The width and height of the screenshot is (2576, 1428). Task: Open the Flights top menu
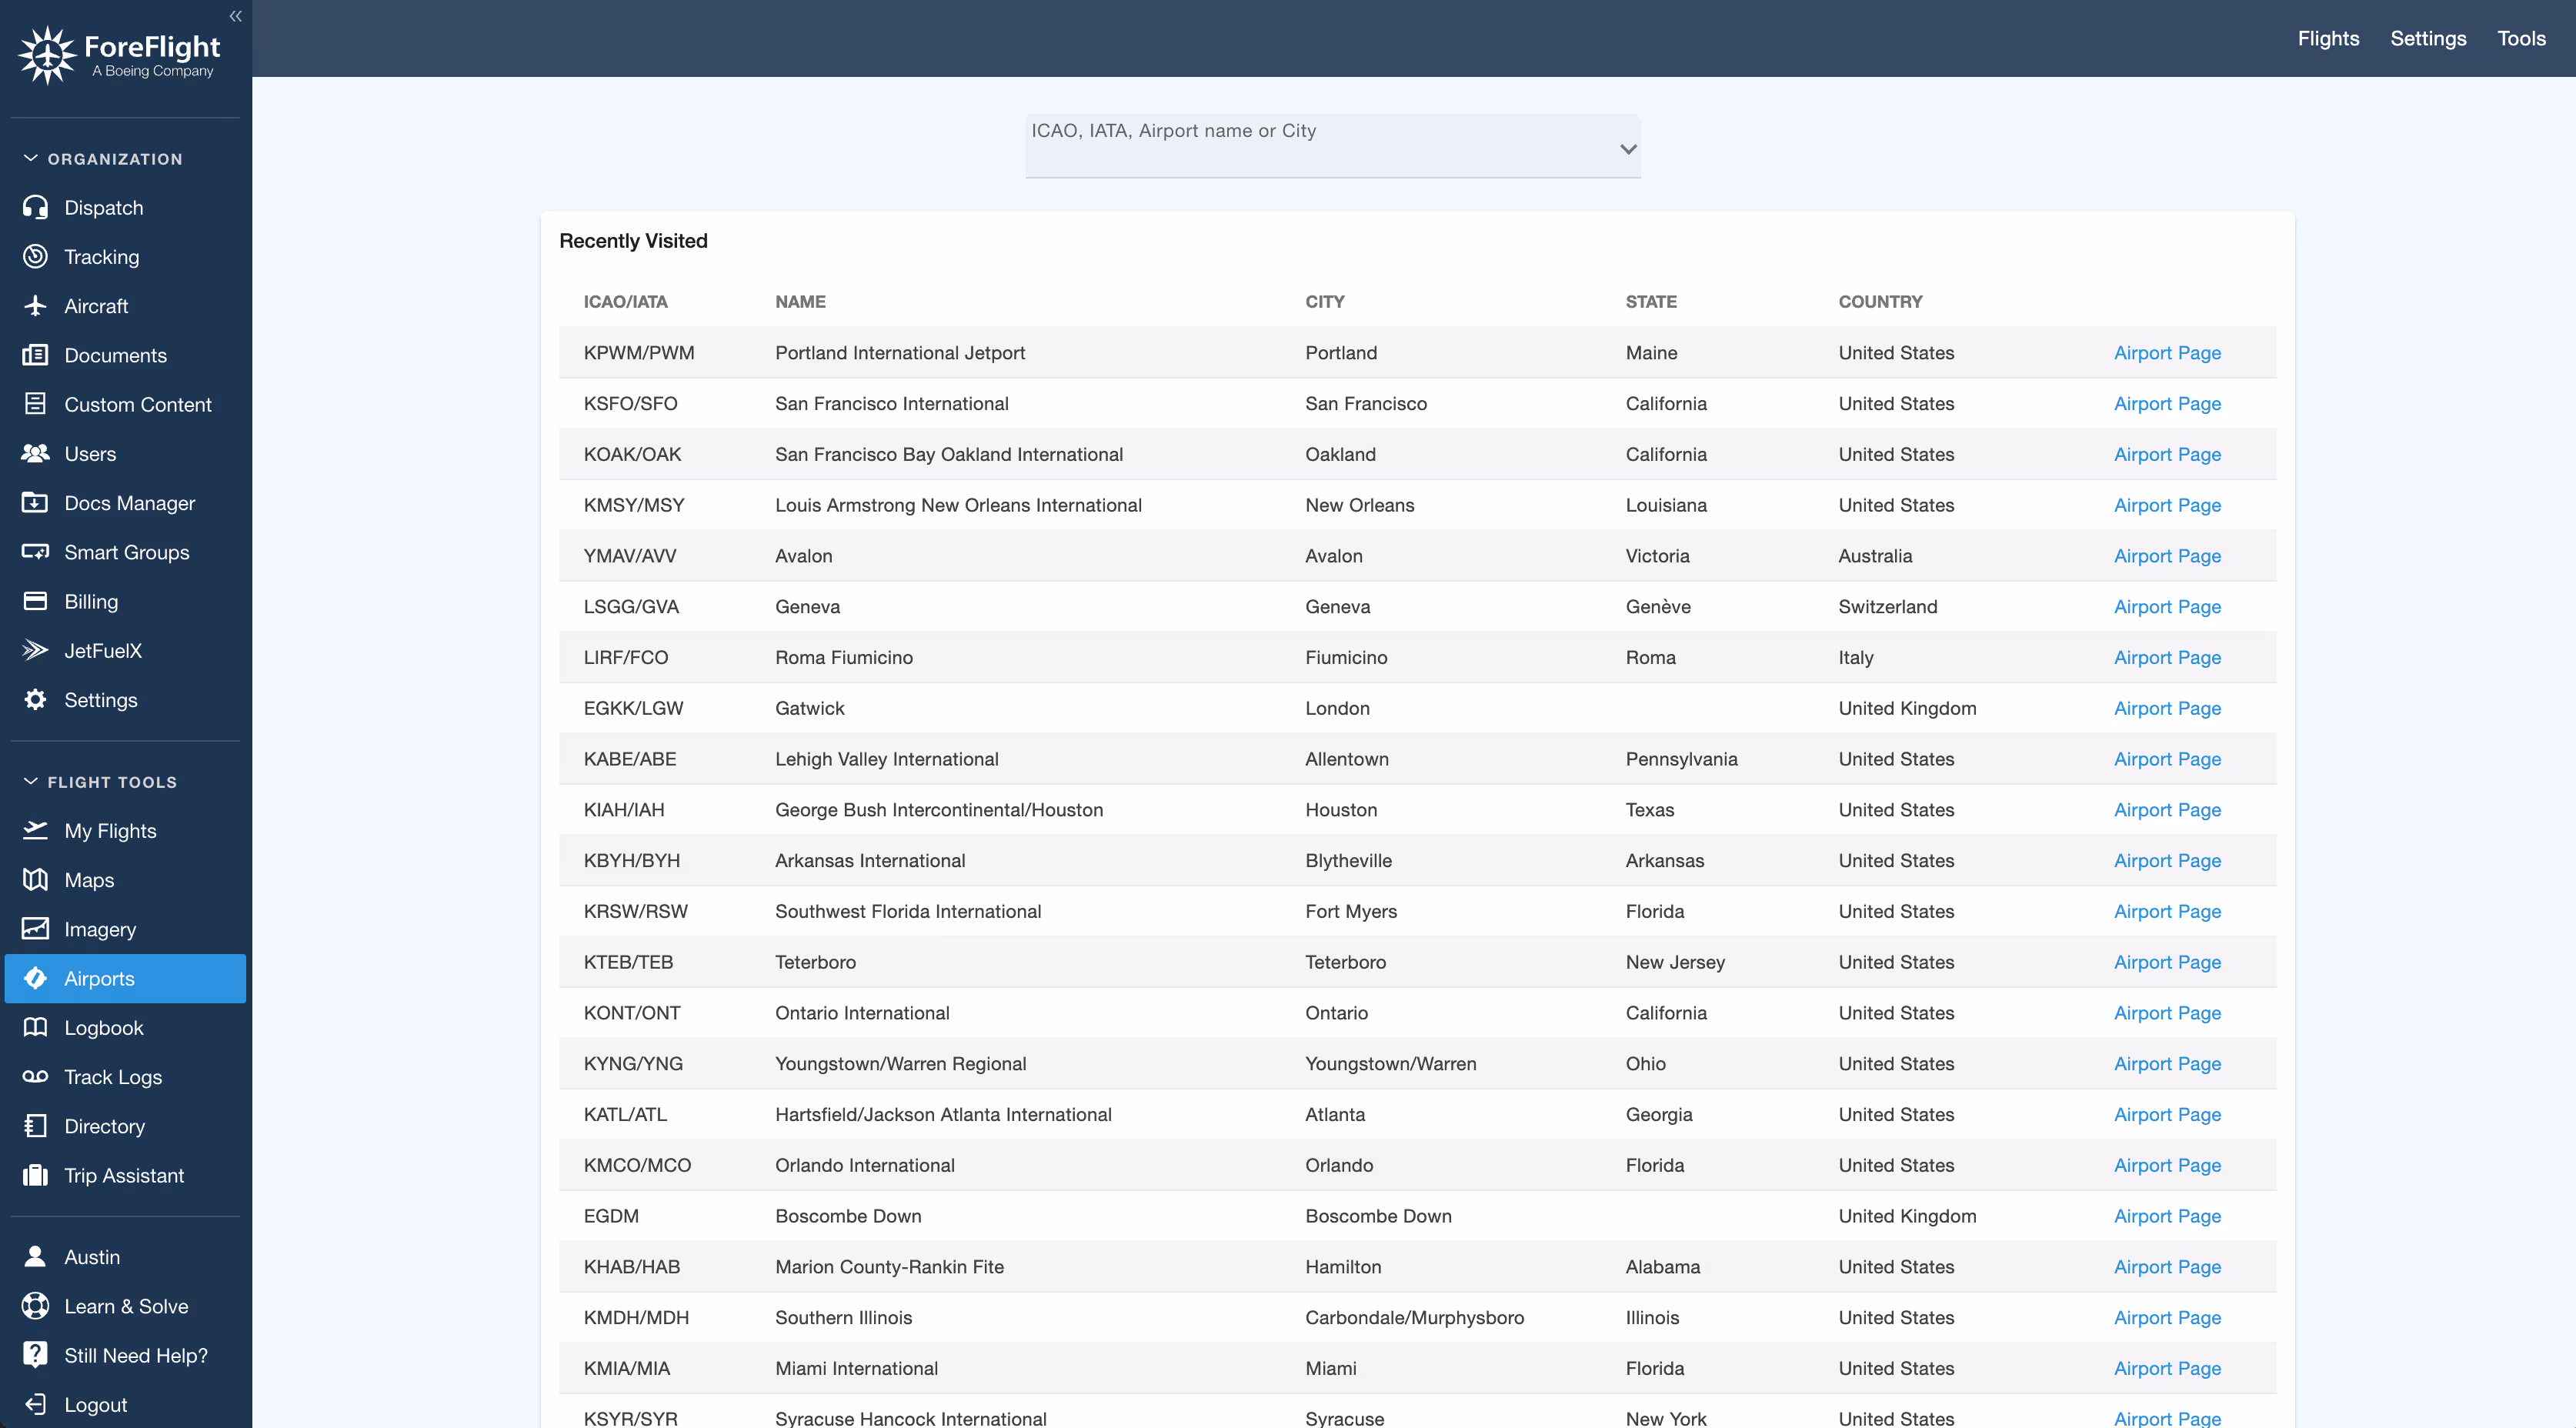[2327, 38]
